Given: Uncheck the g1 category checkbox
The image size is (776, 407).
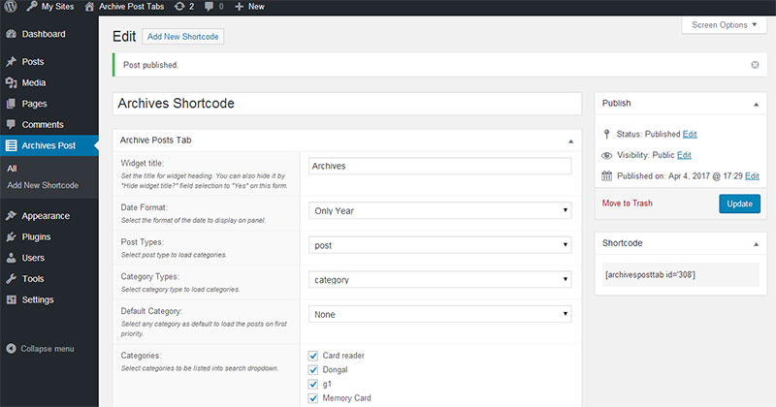Looking at the screenshot, I should point(312,385).
